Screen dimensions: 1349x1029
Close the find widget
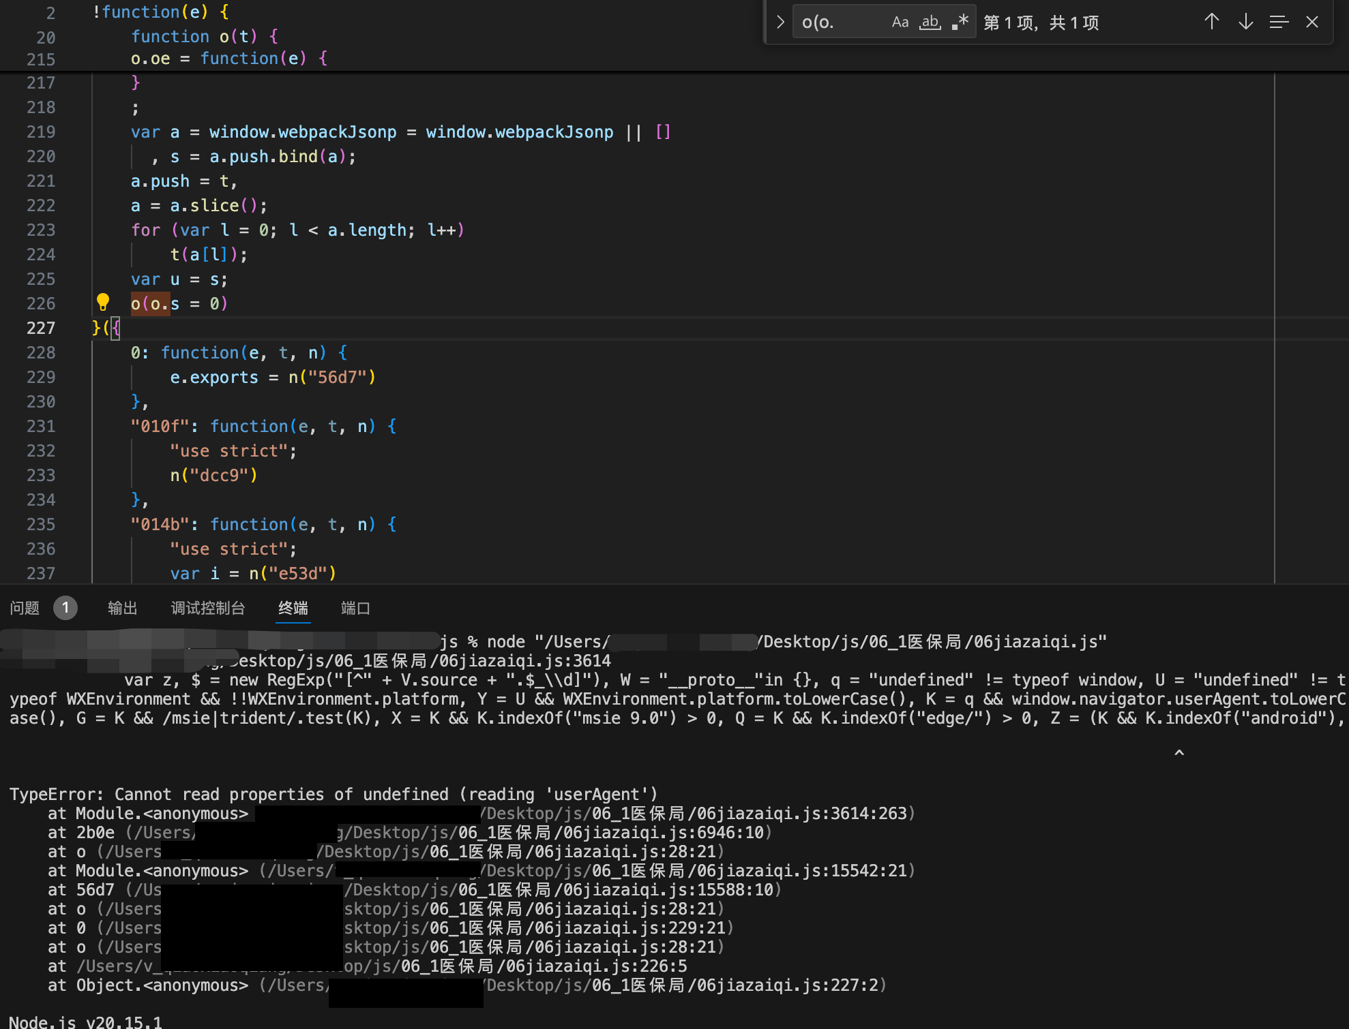tap(1312, 22)
